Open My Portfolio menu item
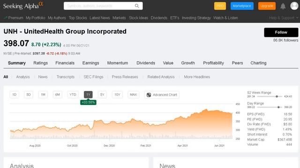The width and height of the screenshot is (300, 168). (x=36, y=18)
